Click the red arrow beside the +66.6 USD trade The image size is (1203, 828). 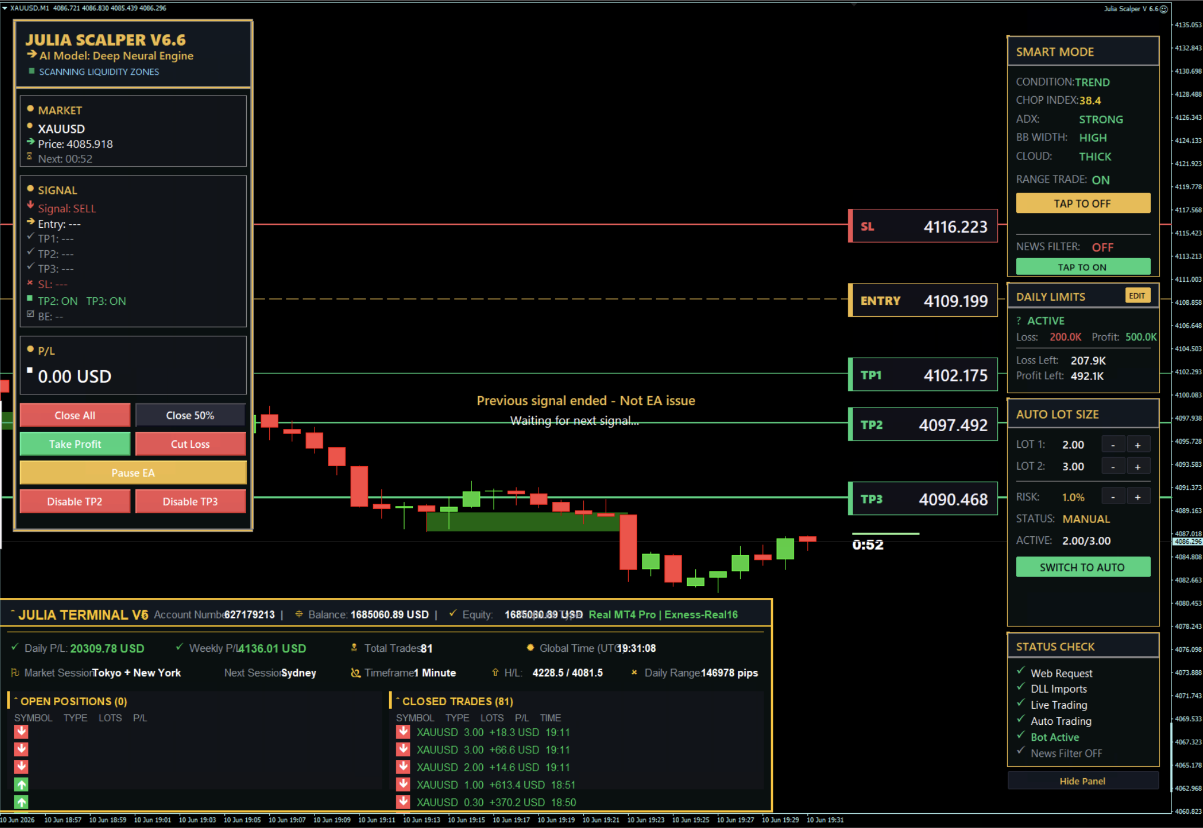click(403, 749)
